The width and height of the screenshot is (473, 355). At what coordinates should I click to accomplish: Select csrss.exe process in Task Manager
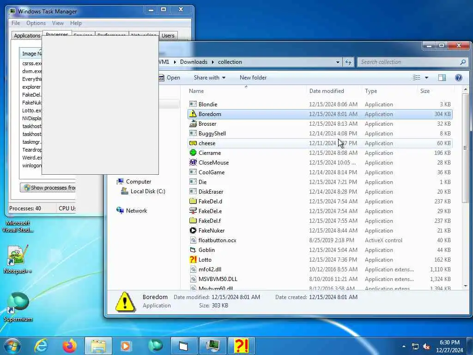pyautogui.click(x=32, y=63)
